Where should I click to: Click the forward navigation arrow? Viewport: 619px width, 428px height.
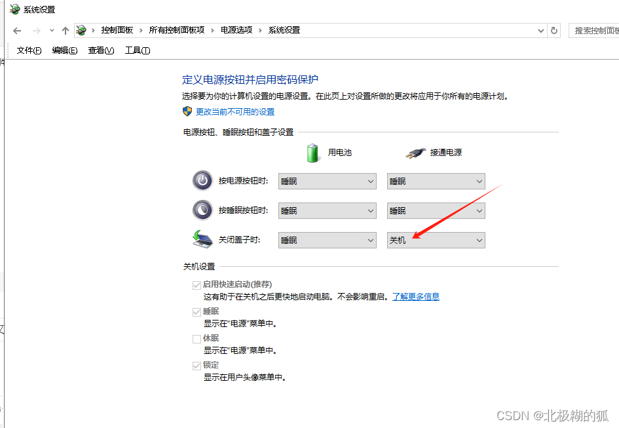pyautogui.click(x=36, y=30)
